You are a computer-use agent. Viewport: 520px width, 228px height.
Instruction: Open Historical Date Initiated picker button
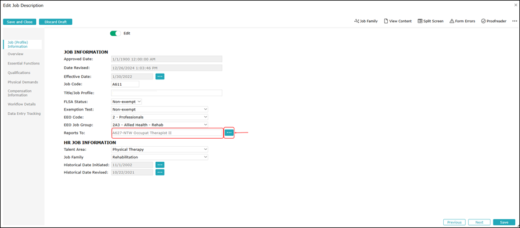tap(160, 165)
